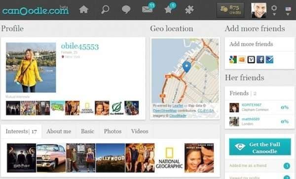
Task: Open the Videos tab
Action: (x=140, y=131)
